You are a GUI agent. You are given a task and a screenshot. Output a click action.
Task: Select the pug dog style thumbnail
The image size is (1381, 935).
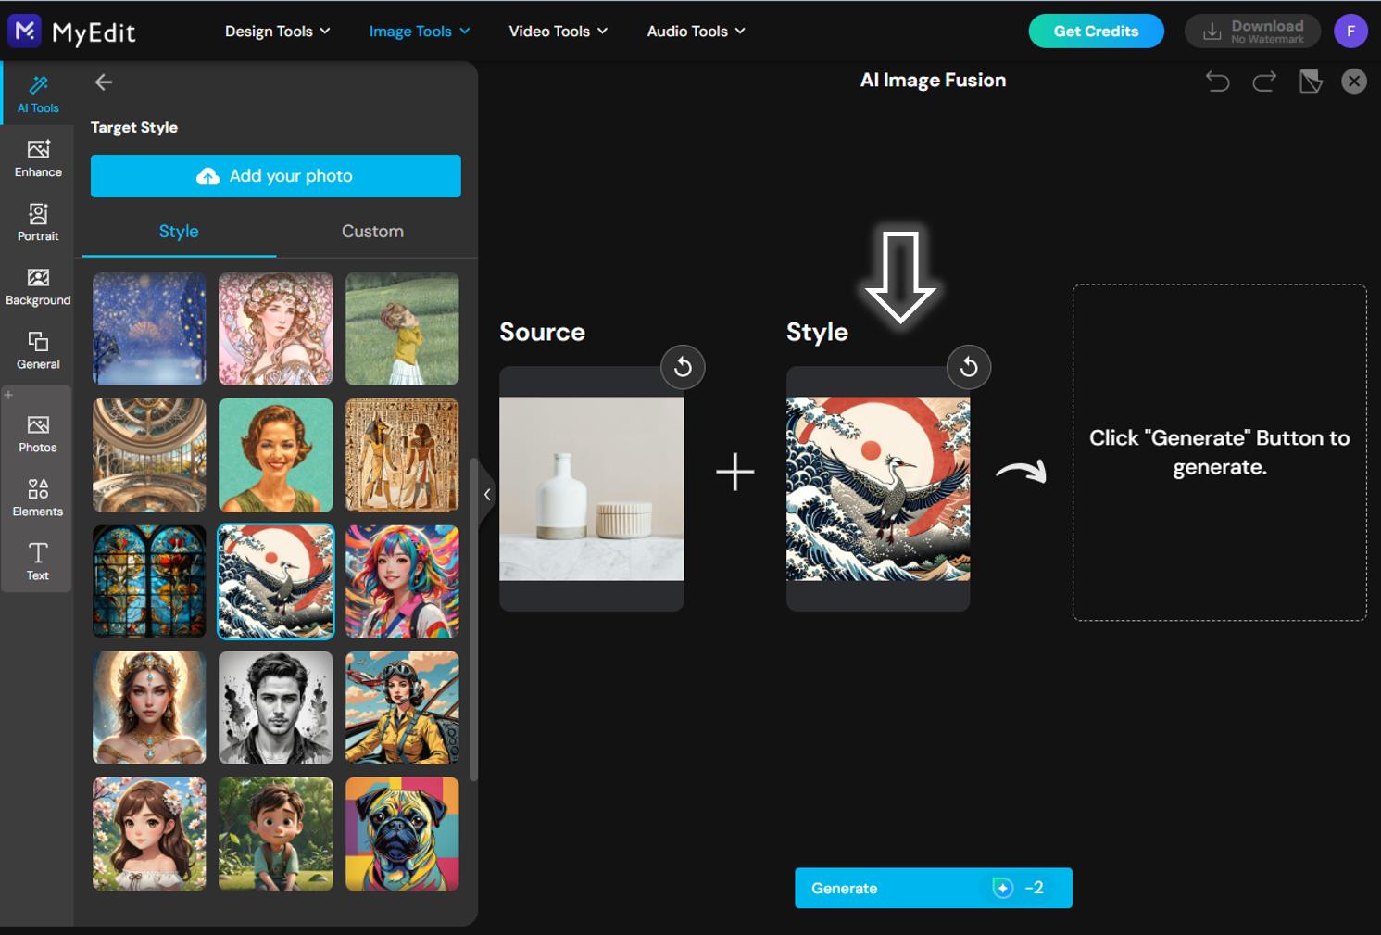(x=402, y=834)
